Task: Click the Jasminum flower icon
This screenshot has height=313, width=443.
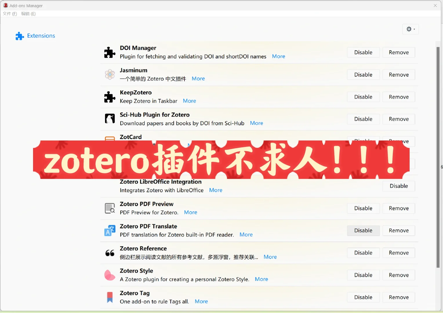Action: pyautogui.click(x=110, y=74)
